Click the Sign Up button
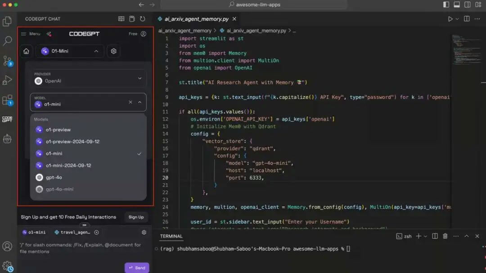The height and width of the screenshot is (273, 486). click(x=136, y=217)
